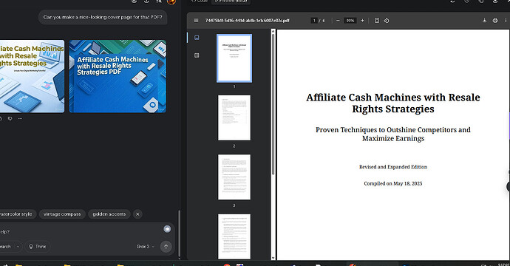The image size is (510, 266).
Task: Choose the vintage compass suggestion
Action: (62, 214)
